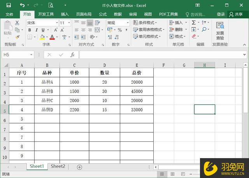The image size is (249, 178).
Task: Switch to the 视图 tab
Action: pyautogui.click(x=148, y=14)
